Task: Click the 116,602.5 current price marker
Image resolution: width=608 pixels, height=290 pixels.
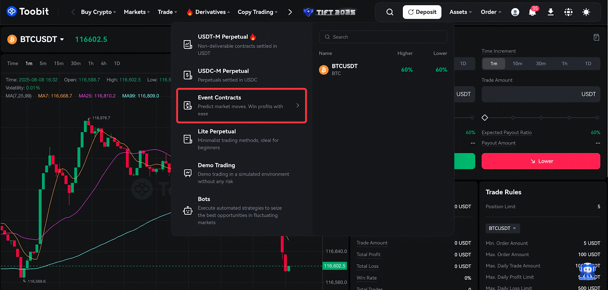Action: [335, 266]
